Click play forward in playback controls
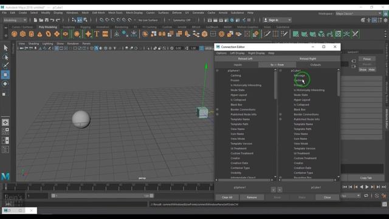The height and width of the screenshot is (219, 389). click(367, 187)
